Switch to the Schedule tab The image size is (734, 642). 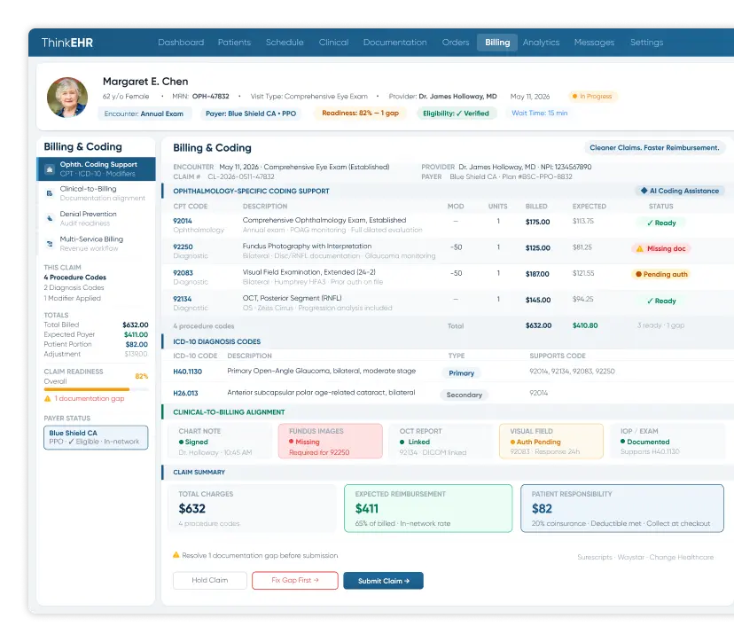click(285, 43)
